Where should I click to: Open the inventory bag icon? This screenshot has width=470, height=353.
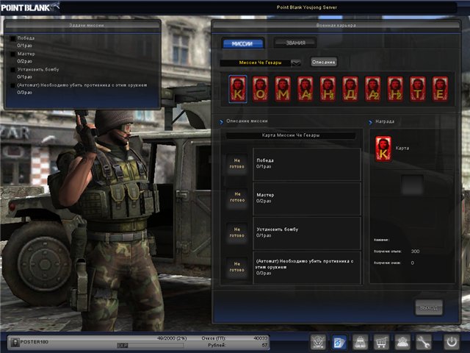pos(360,342)
